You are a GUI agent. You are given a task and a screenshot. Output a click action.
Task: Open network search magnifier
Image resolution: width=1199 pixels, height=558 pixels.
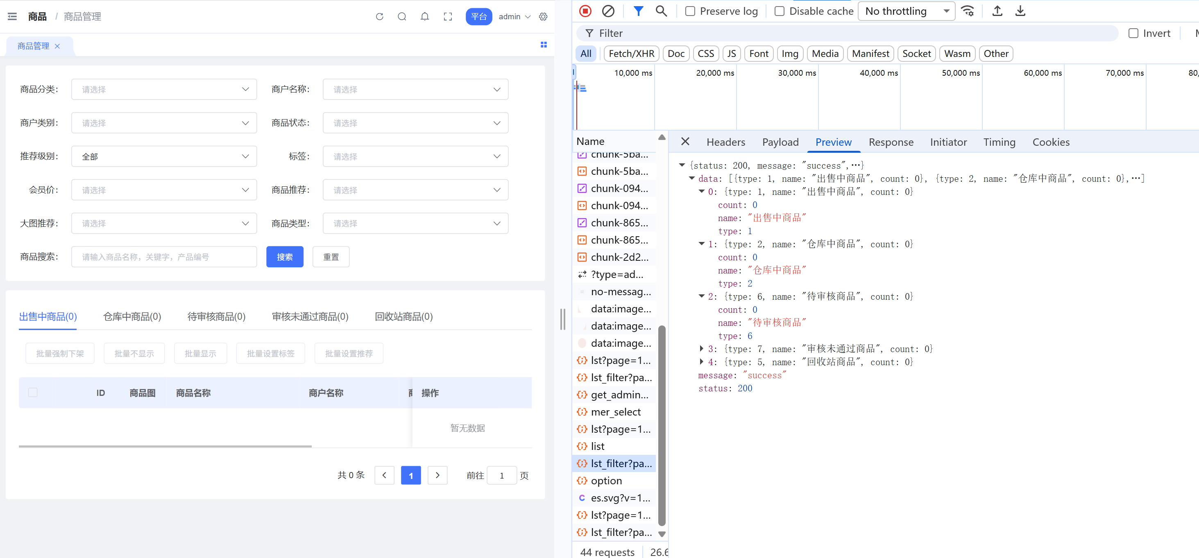[x=661, y=11]
